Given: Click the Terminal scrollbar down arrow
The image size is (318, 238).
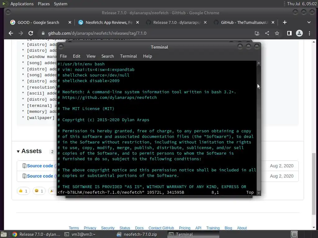Looking at the screenshot, I should (259, 193).
